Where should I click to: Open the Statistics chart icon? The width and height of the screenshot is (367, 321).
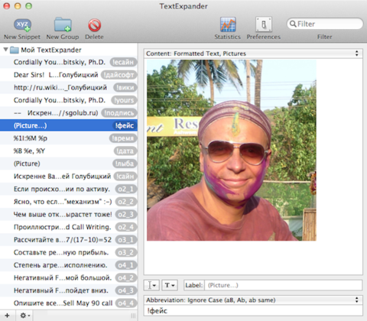228,24
